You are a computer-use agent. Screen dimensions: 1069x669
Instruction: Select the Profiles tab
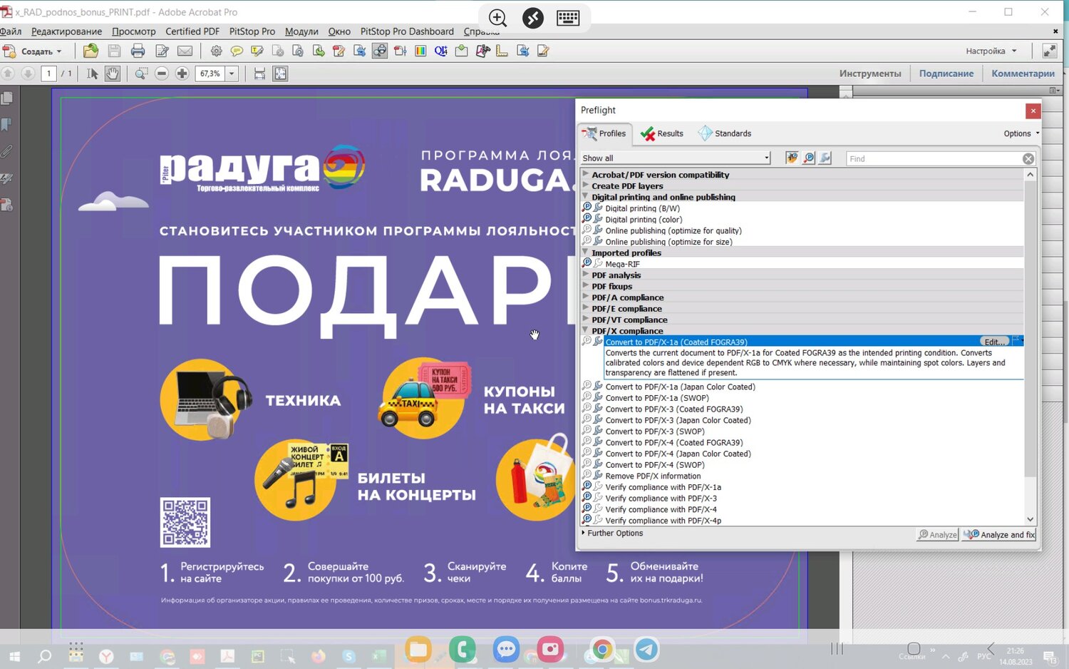pos(604,133)
